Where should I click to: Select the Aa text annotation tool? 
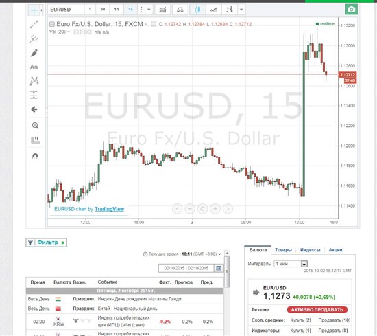(34, 67)
